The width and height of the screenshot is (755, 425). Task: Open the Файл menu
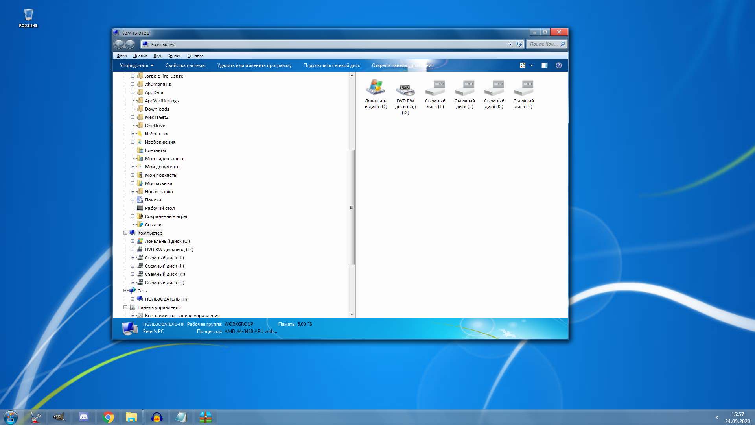(x=122, y=55)
